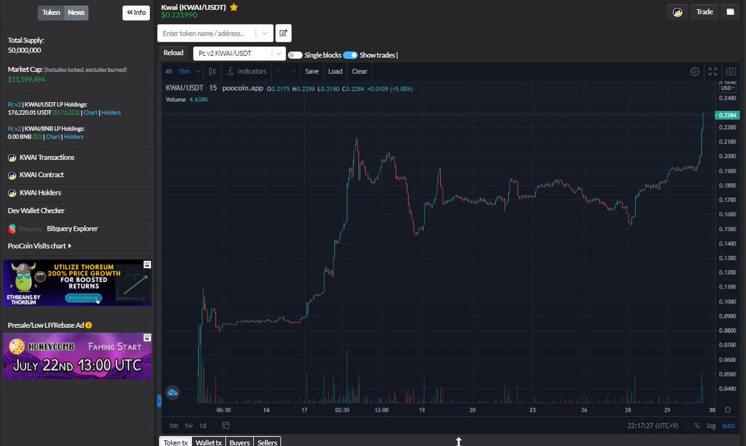Click the Thoreum advertisement banner
The width and height of the screenshot is (746, 446).
[77, 282]
